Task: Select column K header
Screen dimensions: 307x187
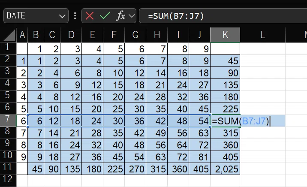Action: (225, 35)
